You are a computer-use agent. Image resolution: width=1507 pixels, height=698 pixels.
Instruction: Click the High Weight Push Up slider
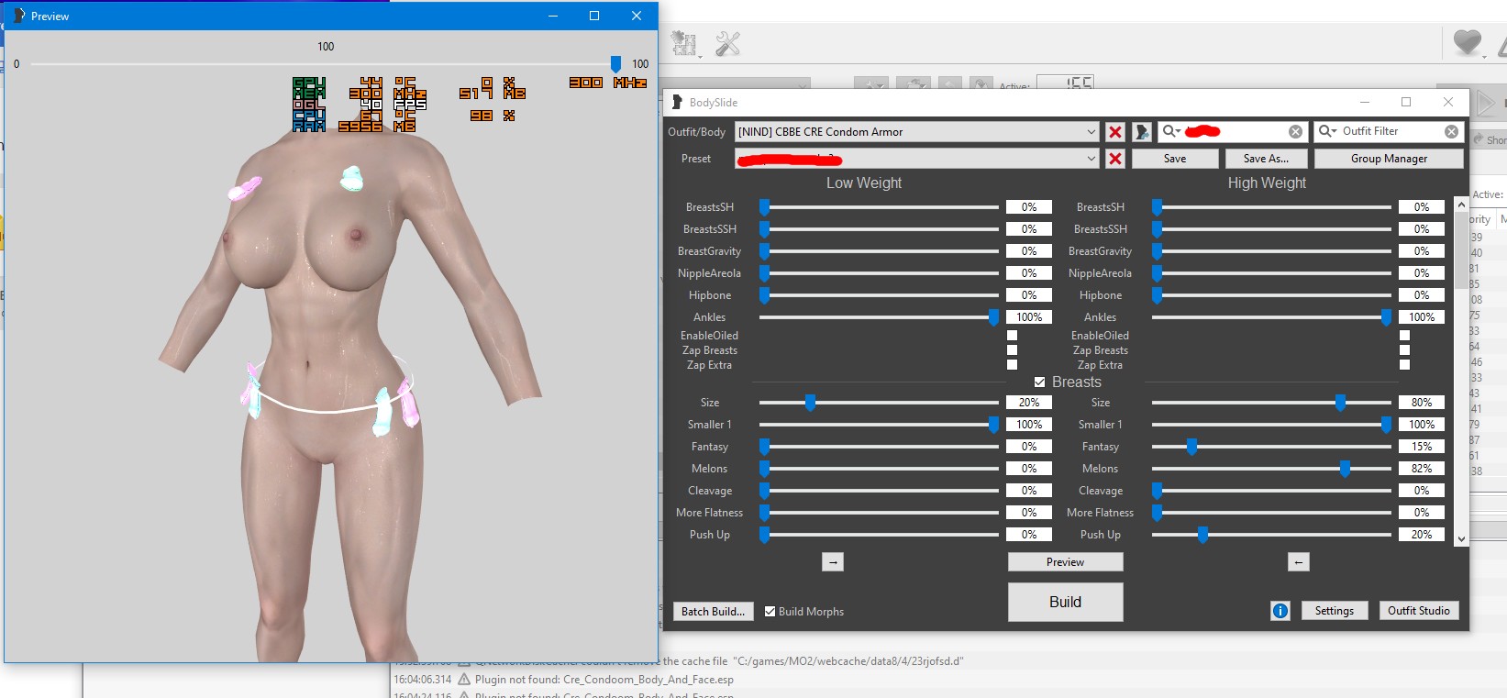pos(1272,535)
